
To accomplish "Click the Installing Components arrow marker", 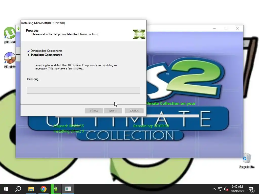I will (x=28, y=55).
